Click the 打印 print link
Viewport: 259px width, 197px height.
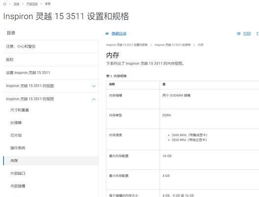(247, 33)
